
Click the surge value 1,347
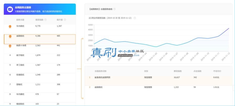pyautogui.click(x=59, y=26)
